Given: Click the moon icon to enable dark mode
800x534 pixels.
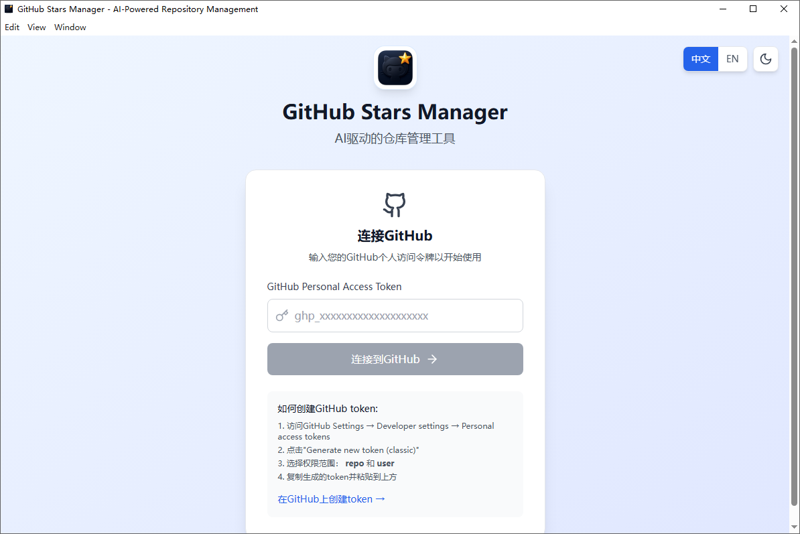Looking at the screenshot, I should (765, 59).
